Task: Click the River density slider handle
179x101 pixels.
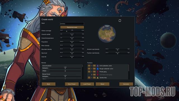Action: pyautogui.click(x=72, y=46)
